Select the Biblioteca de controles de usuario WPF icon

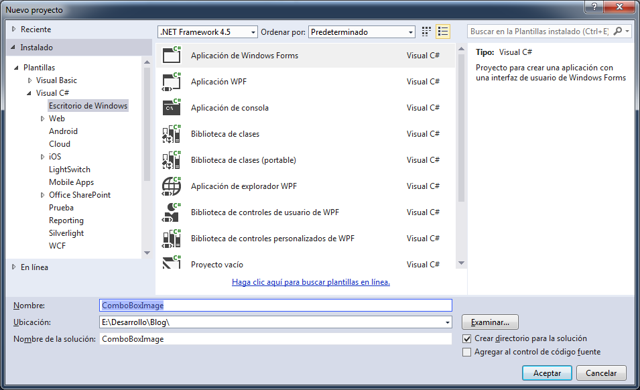pyautogui.click(x=172, y=212)
